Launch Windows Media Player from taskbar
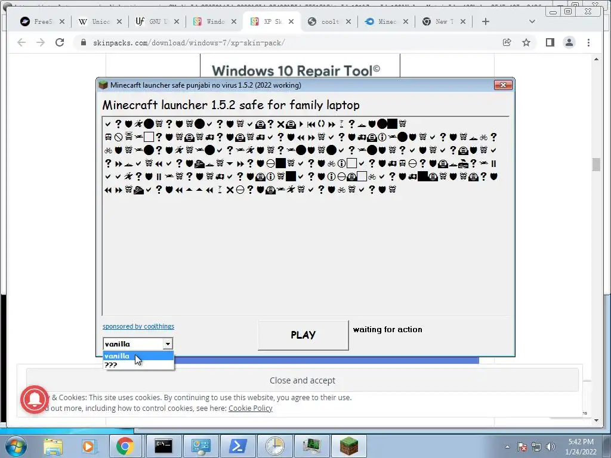The height and width of the screenshot is (458, 611). 88,446
